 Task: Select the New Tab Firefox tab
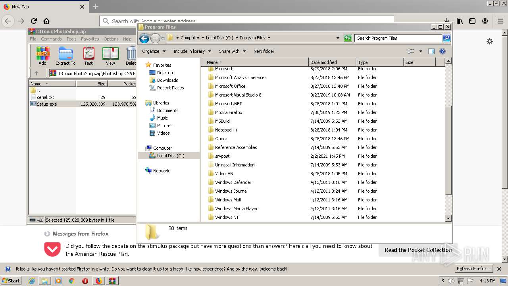(44, 7)
